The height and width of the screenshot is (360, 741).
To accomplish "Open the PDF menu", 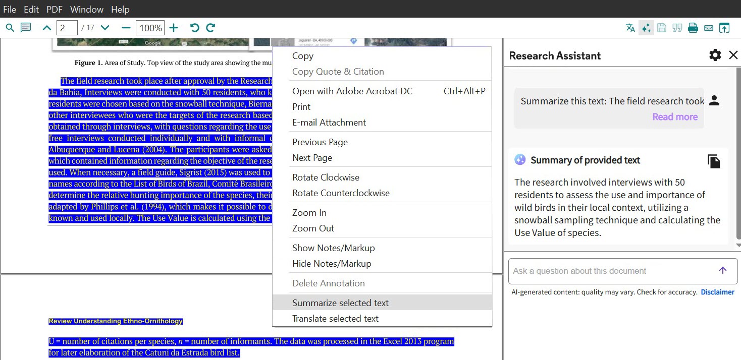I will 54,9.
